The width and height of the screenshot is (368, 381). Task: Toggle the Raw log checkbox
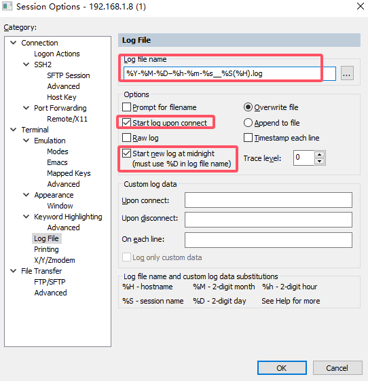126,138
